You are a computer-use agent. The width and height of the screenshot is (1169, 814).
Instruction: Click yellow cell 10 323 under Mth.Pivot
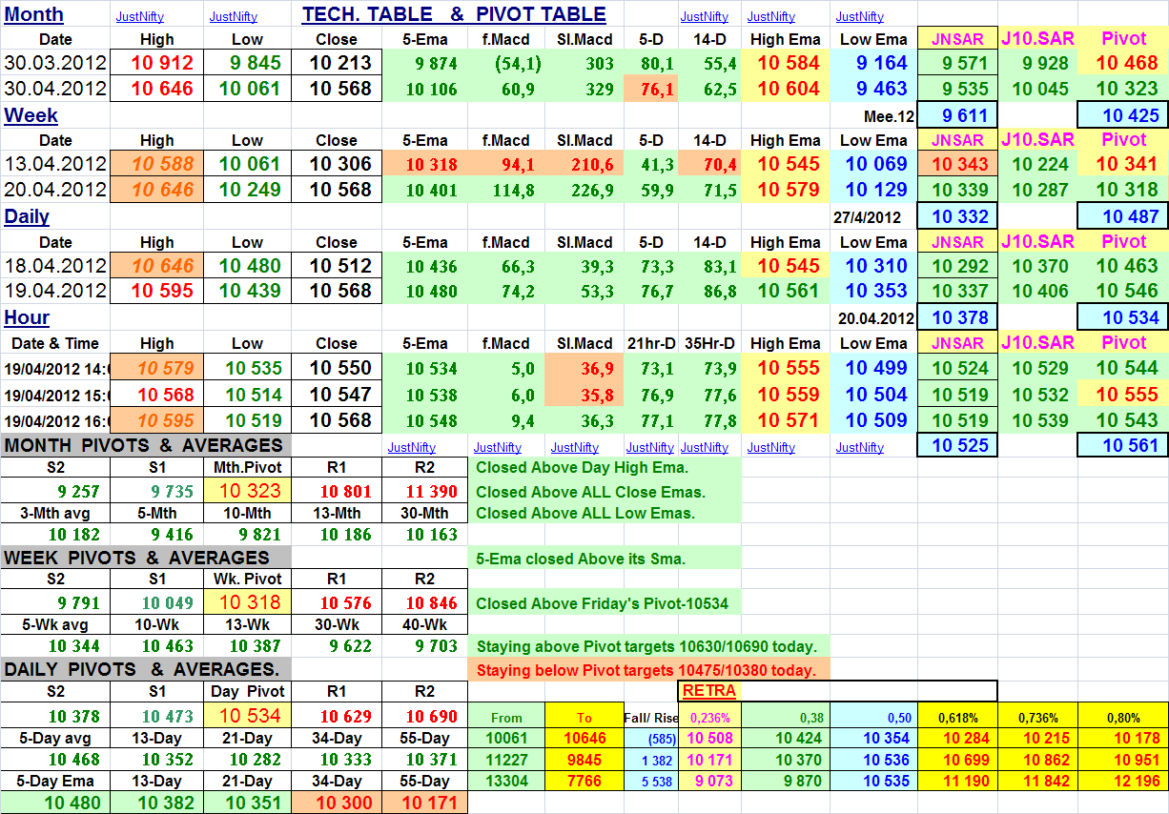(x=246, y=491)
